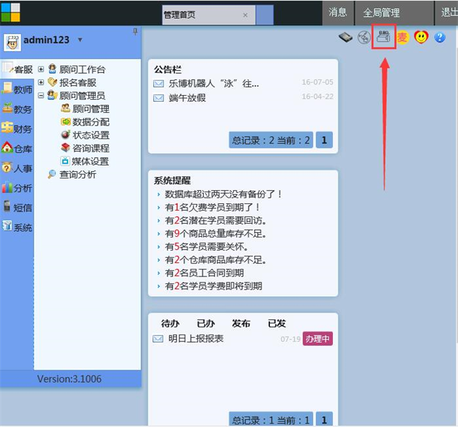Open the 有5名学员需要关怀 reminder
Viewport: 458px width, 427px height.
click(207, 246)
